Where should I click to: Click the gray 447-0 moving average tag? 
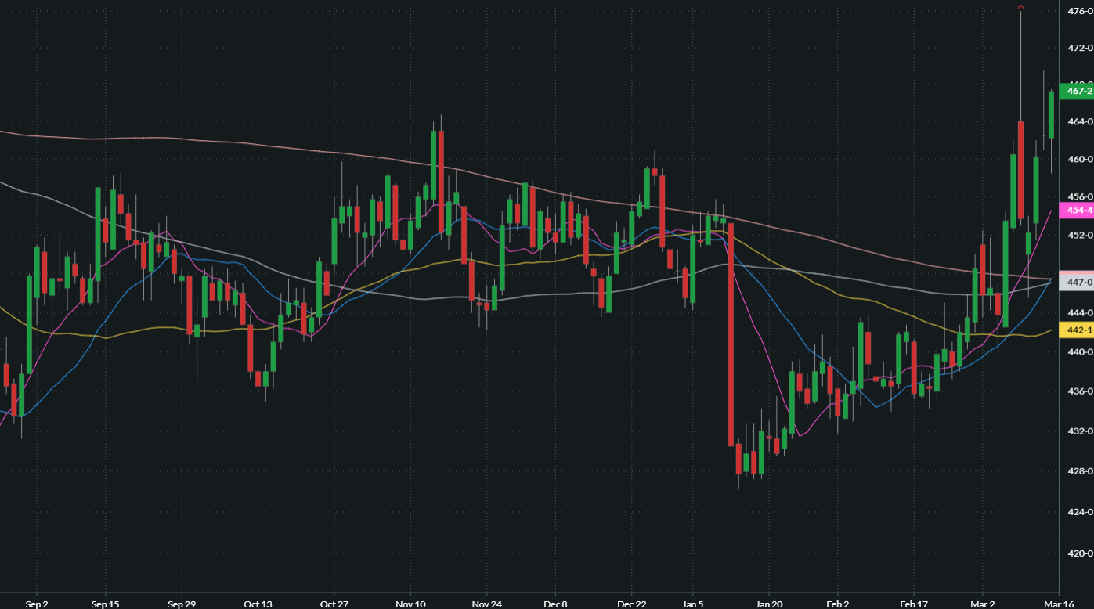point(1076,282)
